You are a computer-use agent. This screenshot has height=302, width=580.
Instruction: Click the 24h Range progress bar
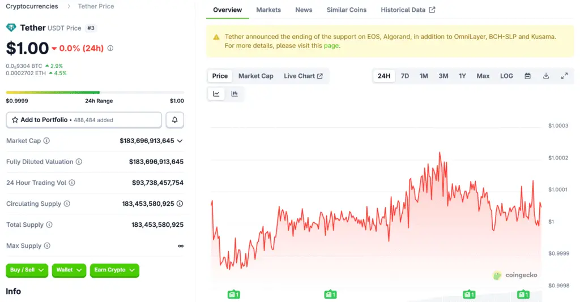[95, 92]
